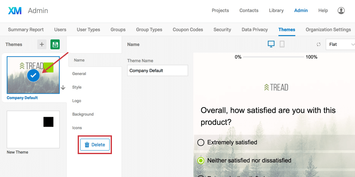Open Admin in top navigation
Image resolution: width=355 pixels, height=177 pixels.
coord(301,10)
